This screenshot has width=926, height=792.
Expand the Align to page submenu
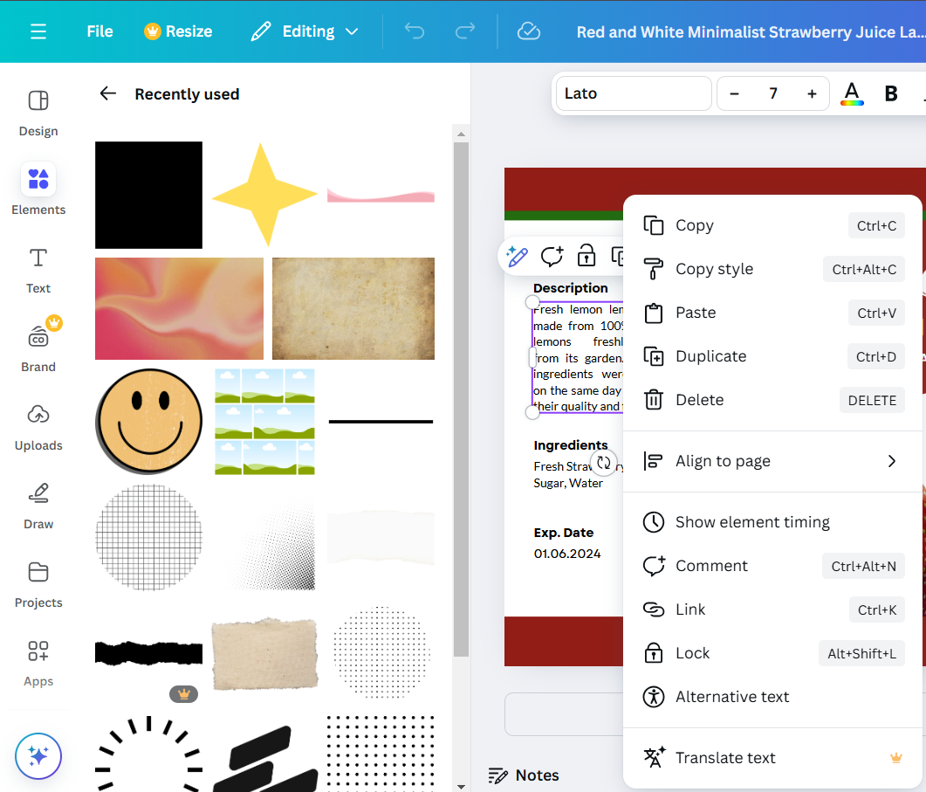(773, 461)
